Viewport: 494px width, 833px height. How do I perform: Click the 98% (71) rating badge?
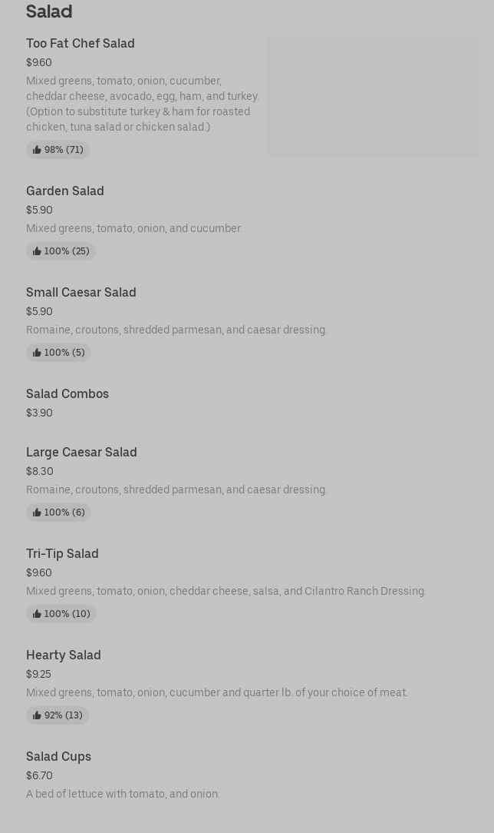click(x=58, y=150)
